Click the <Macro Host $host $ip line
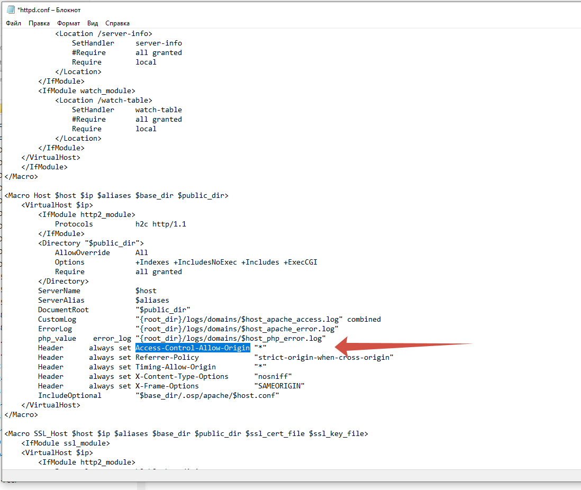 116,196
